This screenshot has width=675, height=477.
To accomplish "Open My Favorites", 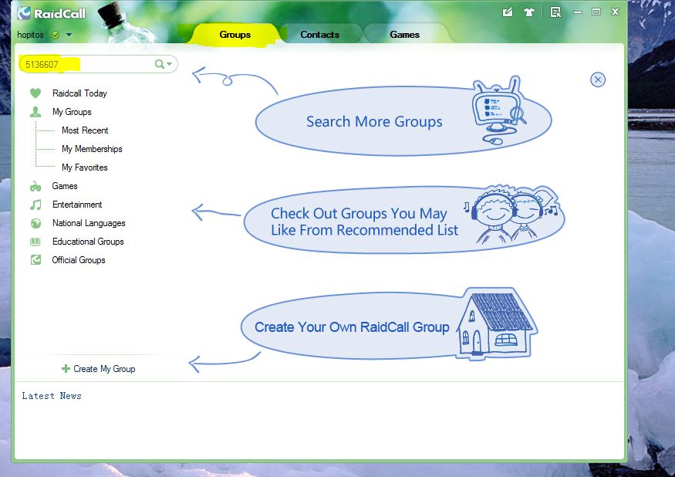I will click(x=84, y=167).
